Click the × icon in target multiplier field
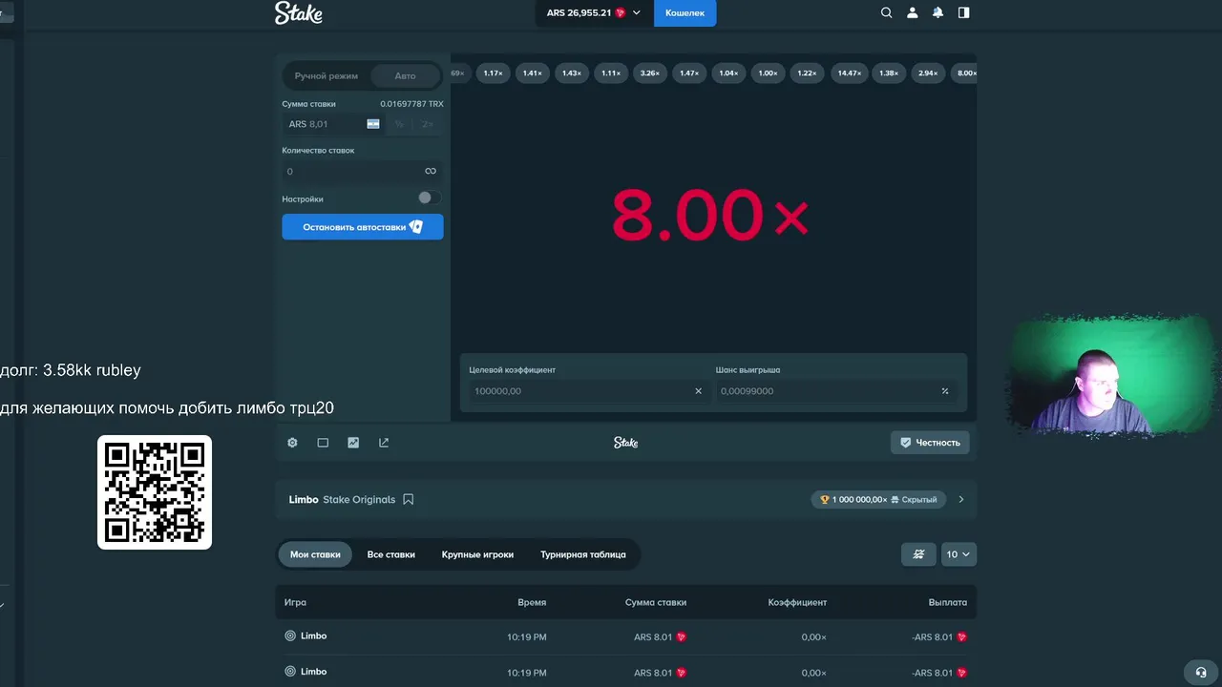The width and height of the screenshot is (1222, 687). pyautogui.click(x=698, y=391)
